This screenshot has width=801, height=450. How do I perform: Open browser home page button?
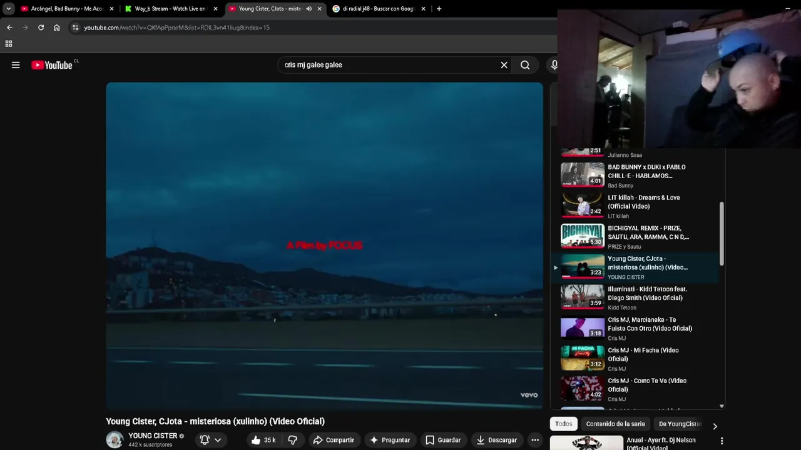[56, 27]
